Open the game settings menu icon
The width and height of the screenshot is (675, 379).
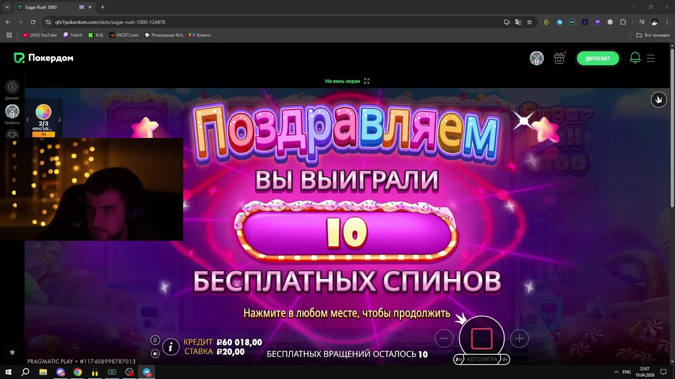[155, 340]
